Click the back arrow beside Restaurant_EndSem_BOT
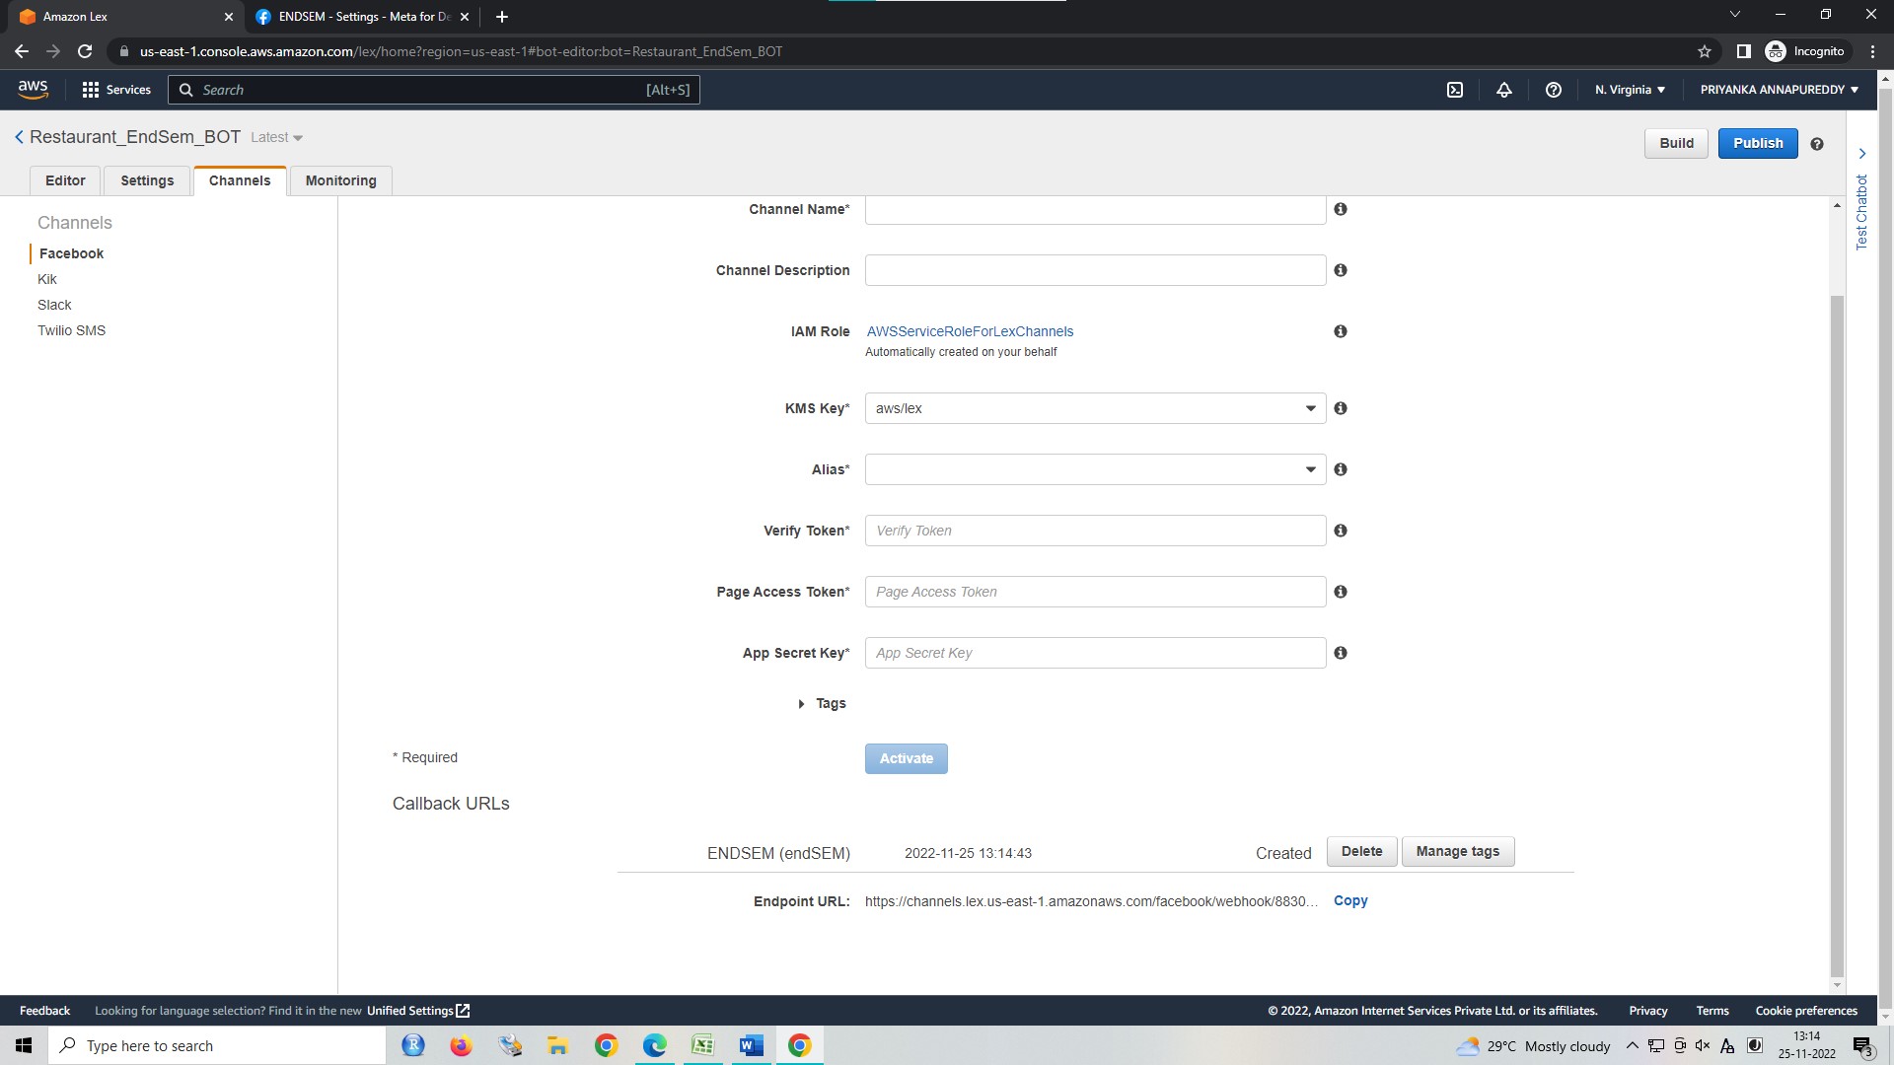1894x1065 pixels. click(x=19, y=137)
